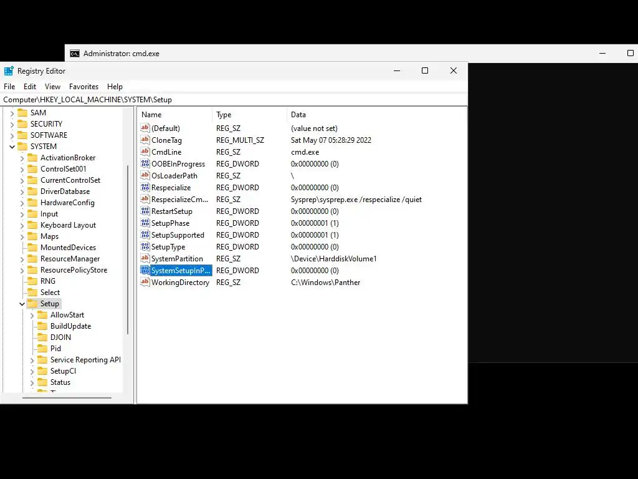Click the OOBEInProgress DWORD icon
This screenshot has height=479, width=638.
(x=145, y=163)
